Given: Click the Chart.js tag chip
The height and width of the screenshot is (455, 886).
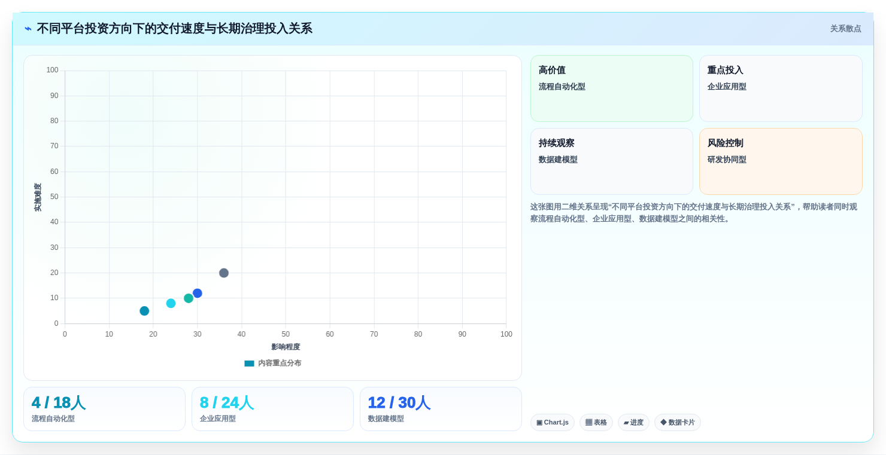Looking at the screenshot, I should pyautogui.click(x=552, y=422).
